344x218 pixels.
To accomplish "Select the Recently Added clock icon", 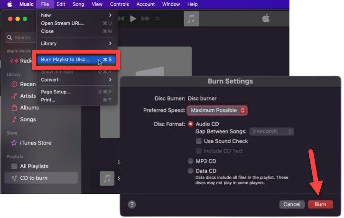I will point(14,84).
